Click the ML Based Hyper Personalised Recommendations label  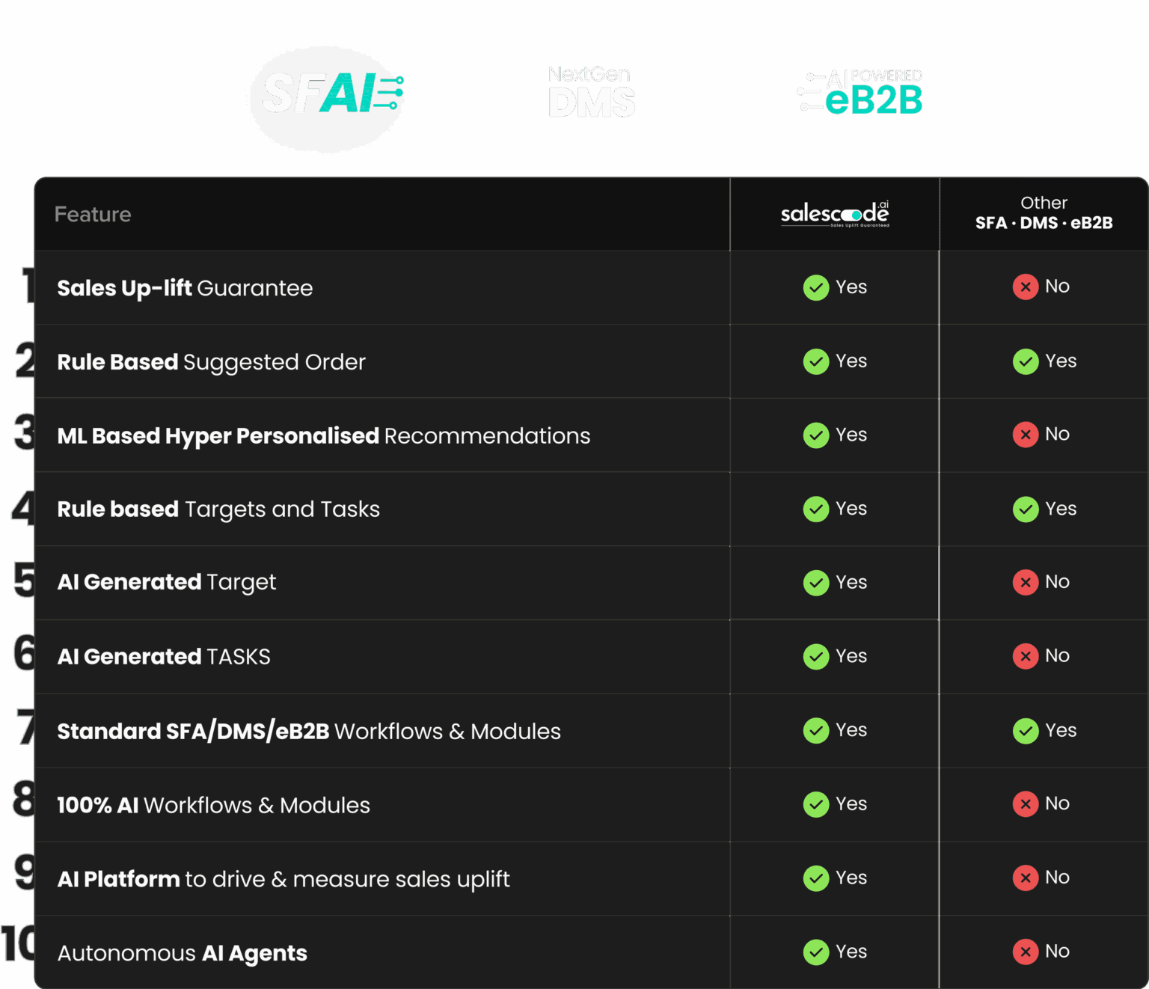click(323, 435)
